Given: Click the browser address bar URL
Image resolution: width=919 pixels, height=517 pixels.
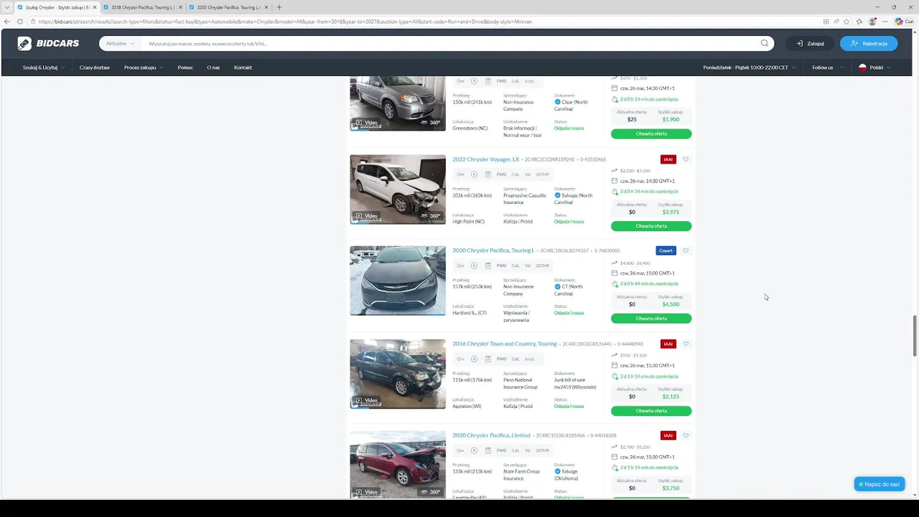Looking at the screenshot, I should [x=285, y=22].
